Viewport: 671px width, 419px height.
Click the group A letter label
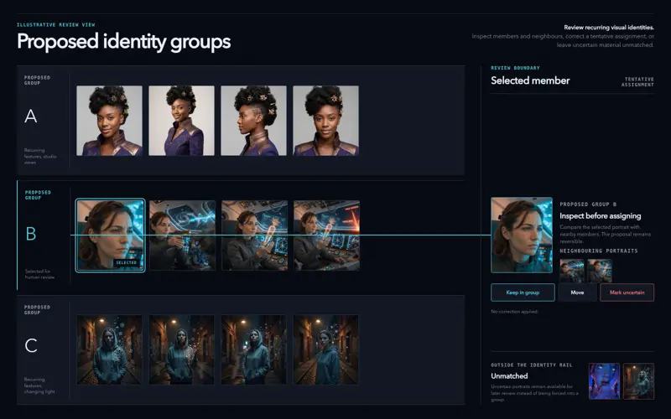31,116
